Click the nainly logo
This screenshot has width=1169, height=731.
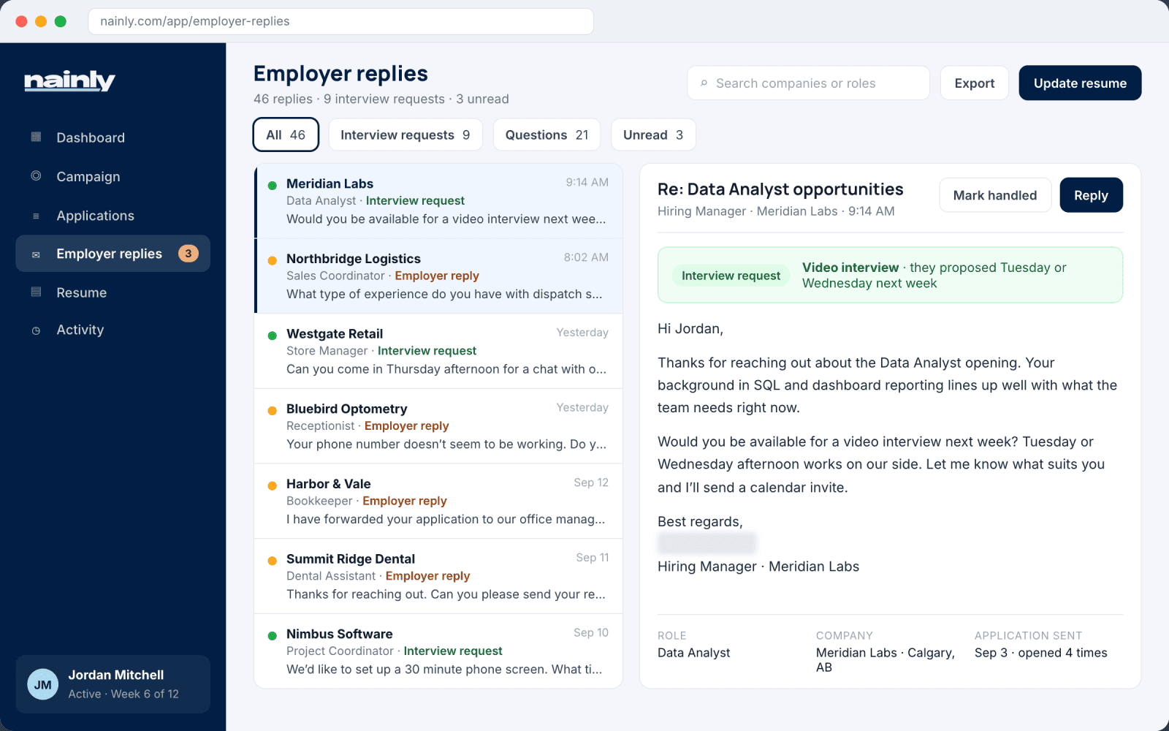(x=69, y=80)
